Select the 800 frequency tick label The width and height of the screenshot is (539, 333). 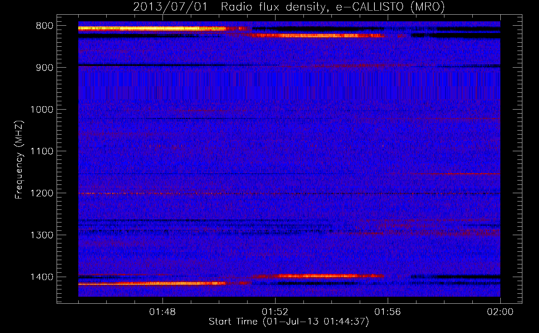(44, 26)
